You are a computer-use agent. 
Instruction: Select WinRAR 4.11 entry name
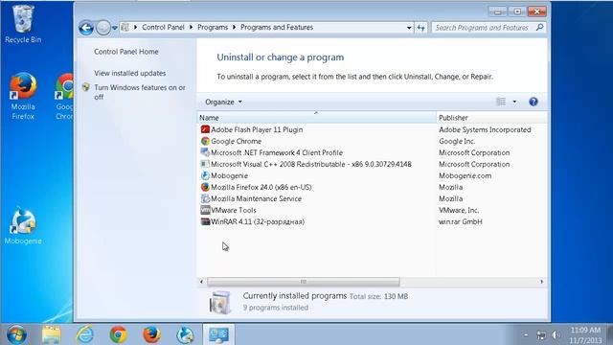coord(258,221)
